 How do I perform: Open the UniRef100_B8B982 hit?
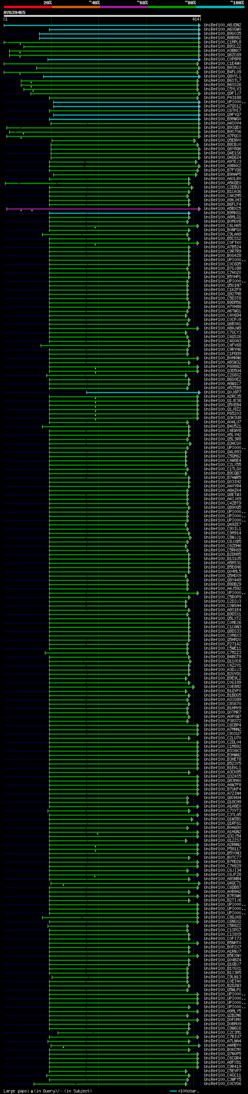coord(222,38)
